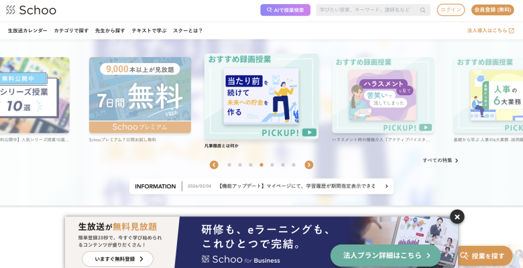Viewport: 523px width, 268px height.
Task: Select the last carousel pagination dot
Action: [294, 165]
